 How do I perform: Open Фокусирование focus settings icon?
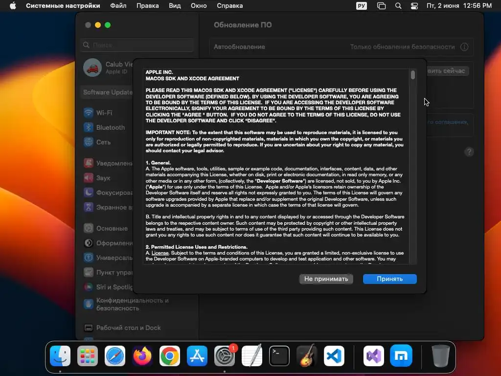click(89, 192)
